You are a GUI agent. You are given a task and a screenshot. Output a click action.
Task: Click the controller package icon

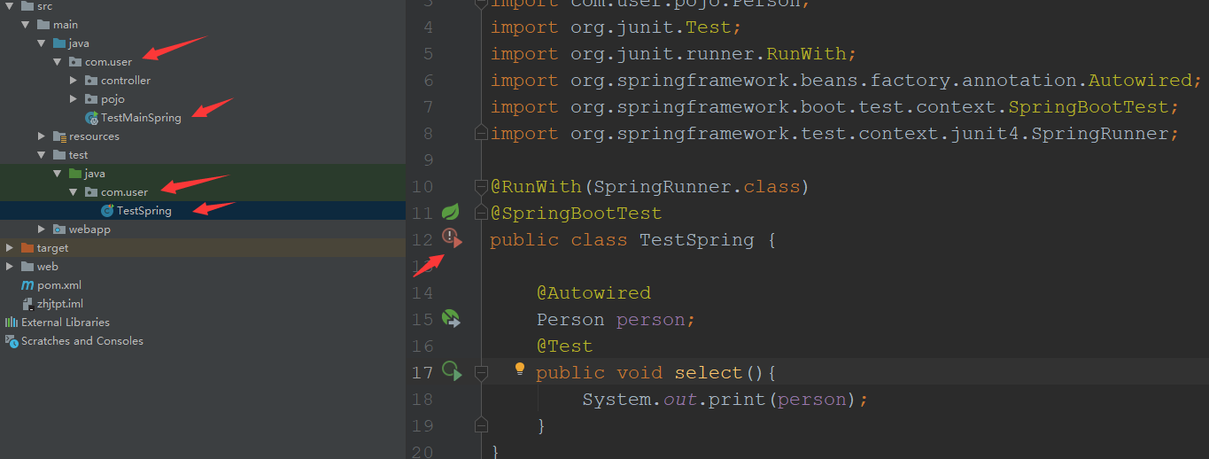tap(90, 81)
